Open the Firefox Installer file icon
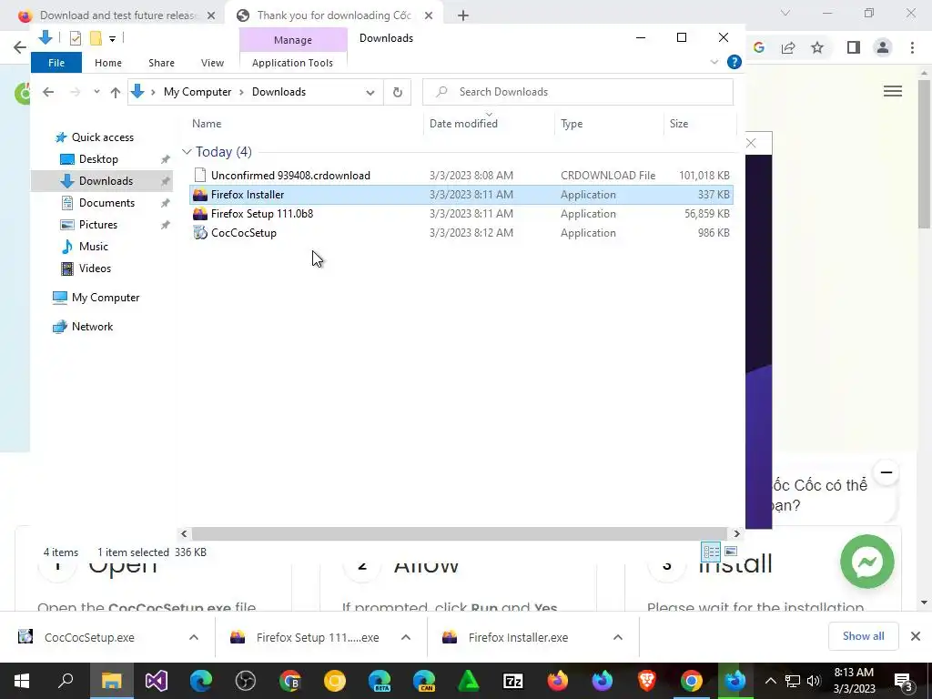The width and height of the screenshot is (932, 699). click(x=200, y=195)
